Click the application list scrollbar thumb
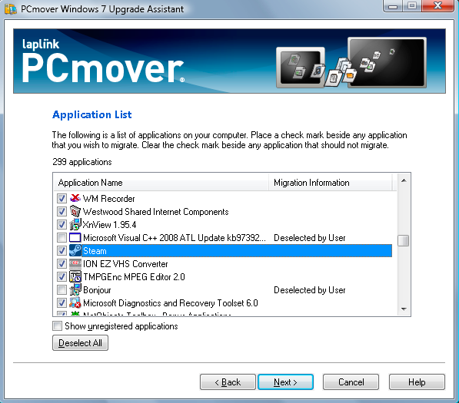459x403 pixels. (404, 241)
